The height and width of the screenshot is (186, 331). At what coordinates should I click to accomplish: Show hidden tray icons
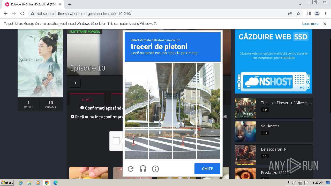coord(289,183)
